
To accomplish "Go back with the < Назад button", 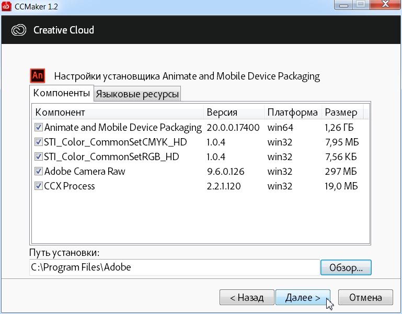I will click(247, 297).
